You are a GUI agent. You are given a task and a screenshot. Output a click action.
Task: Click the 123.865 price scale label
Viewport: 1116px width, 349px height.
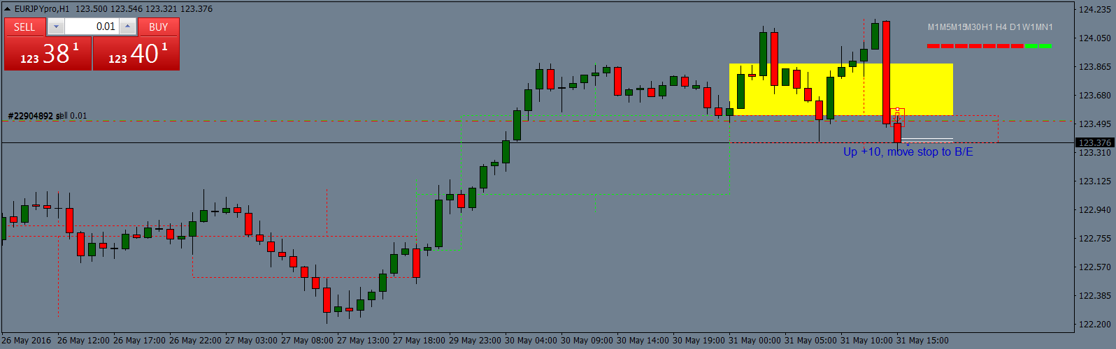1094,66
